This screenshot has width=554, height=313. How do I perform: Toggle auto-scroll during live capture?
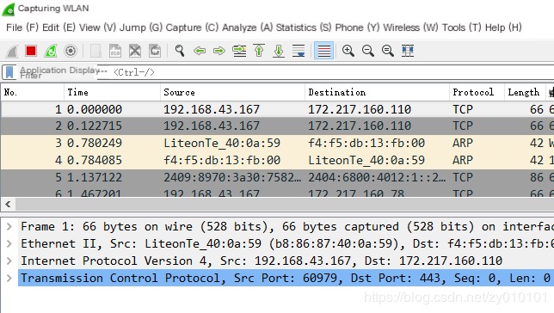pos(299,51)
